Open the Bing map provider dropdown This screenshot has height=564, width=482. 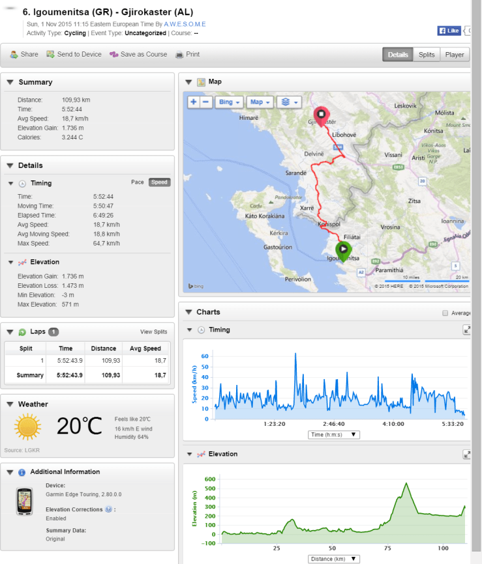[x=230, y=102]
